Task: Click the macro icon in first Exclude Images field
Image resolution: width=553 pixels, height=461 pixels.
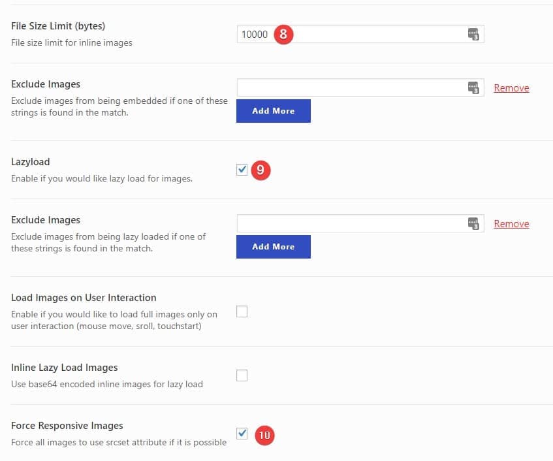Action: [x=474, y=87]
